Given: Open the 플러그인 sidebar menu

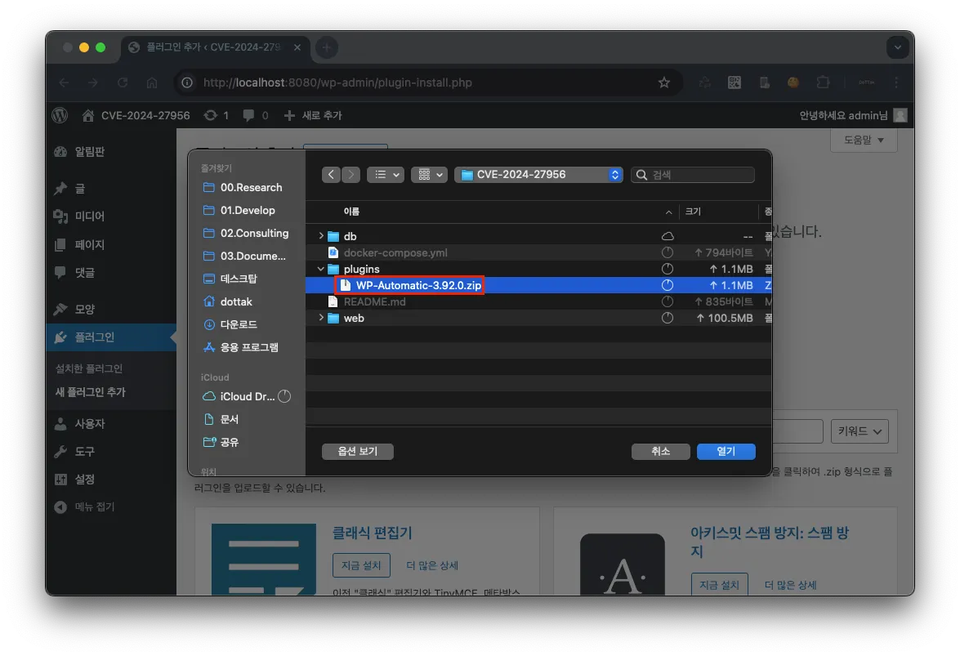Looking at the screenshot, I should coord(111,337).
